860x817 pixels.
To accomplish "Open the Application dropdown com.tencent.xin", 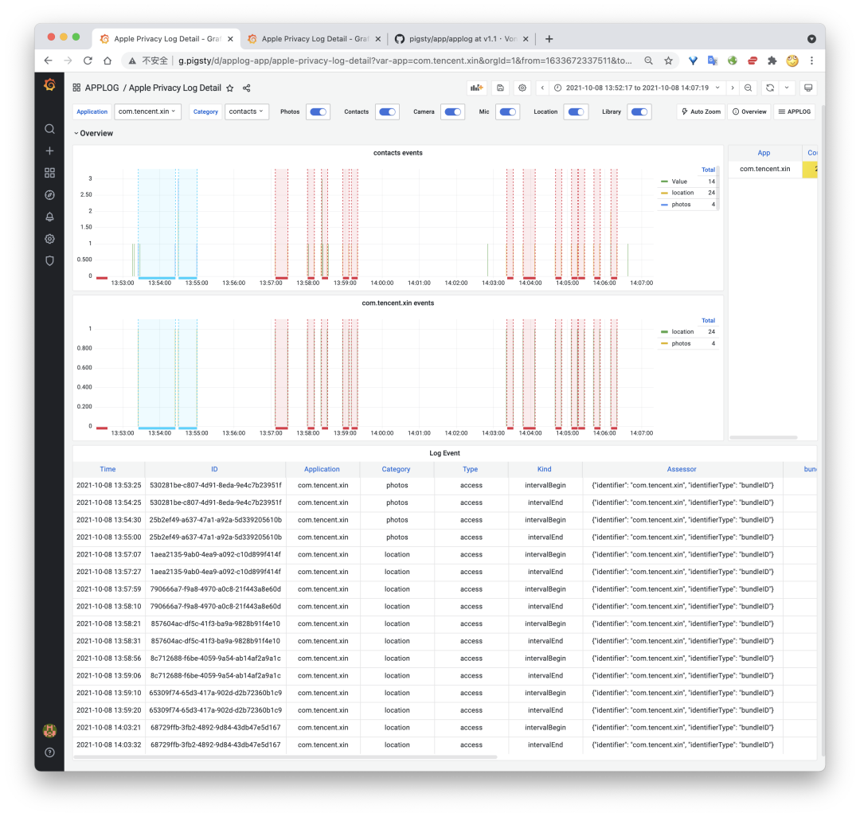I will click(x=148, y=111).
